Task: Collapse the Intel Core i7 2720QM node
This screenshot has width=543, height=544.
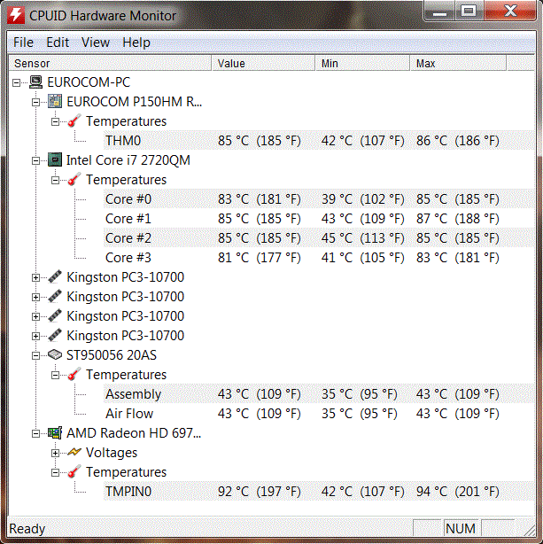Action: click(35, 161)
